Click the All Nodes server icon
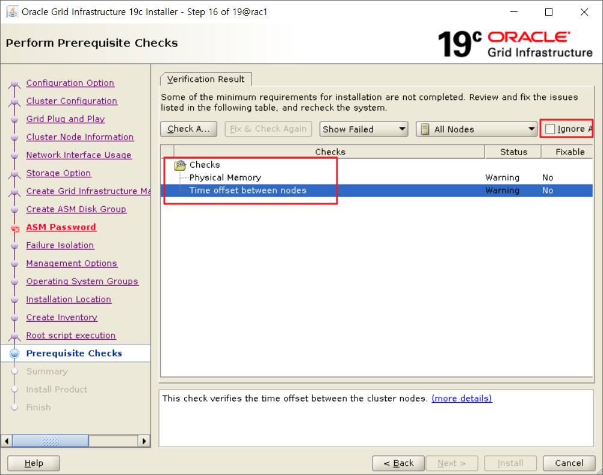The width and height of the screenshot is (603, 475). 424,129
